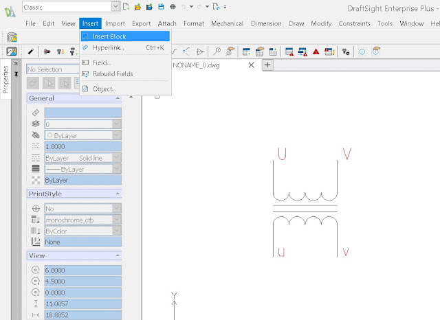Image resolution: width=440 pixels, height=320 pixels.
Task: Open the File menu
Action: [30, 23]
